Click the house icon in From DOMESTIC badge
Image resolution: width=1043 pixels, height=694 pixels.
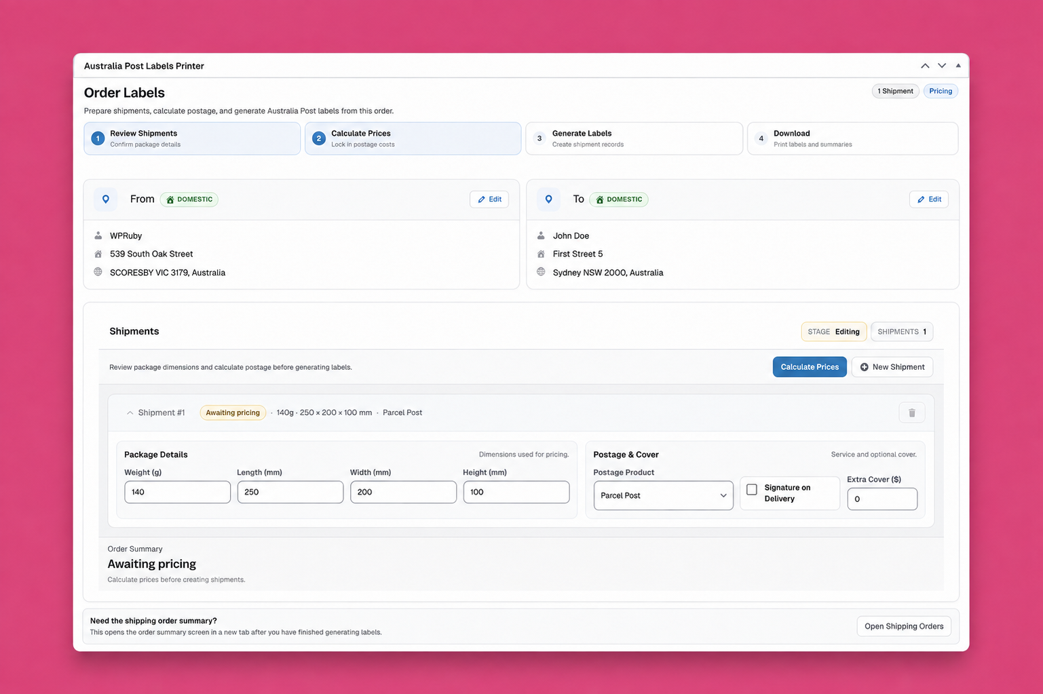(x=170, y=199)
